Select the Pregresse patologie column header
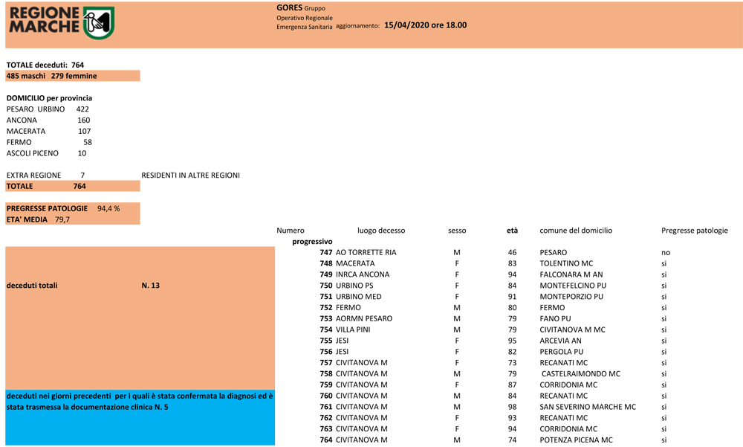This screenshot has height=447, width=743. pos(694,231)
